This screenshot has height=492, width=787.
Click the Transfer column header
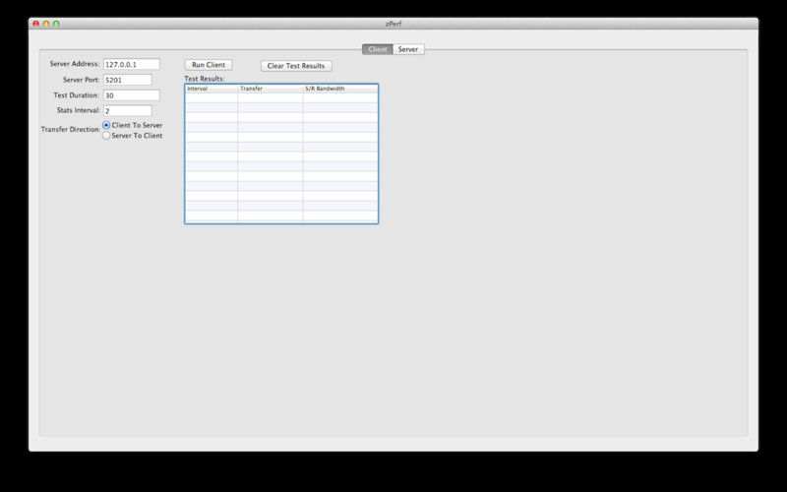(x=270, y=89)
